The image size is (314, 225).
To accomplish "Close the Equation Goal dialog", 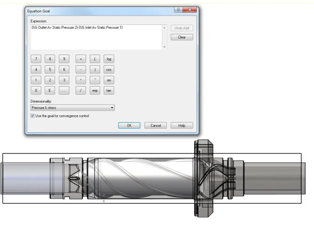I will click(x=189, y=9).
